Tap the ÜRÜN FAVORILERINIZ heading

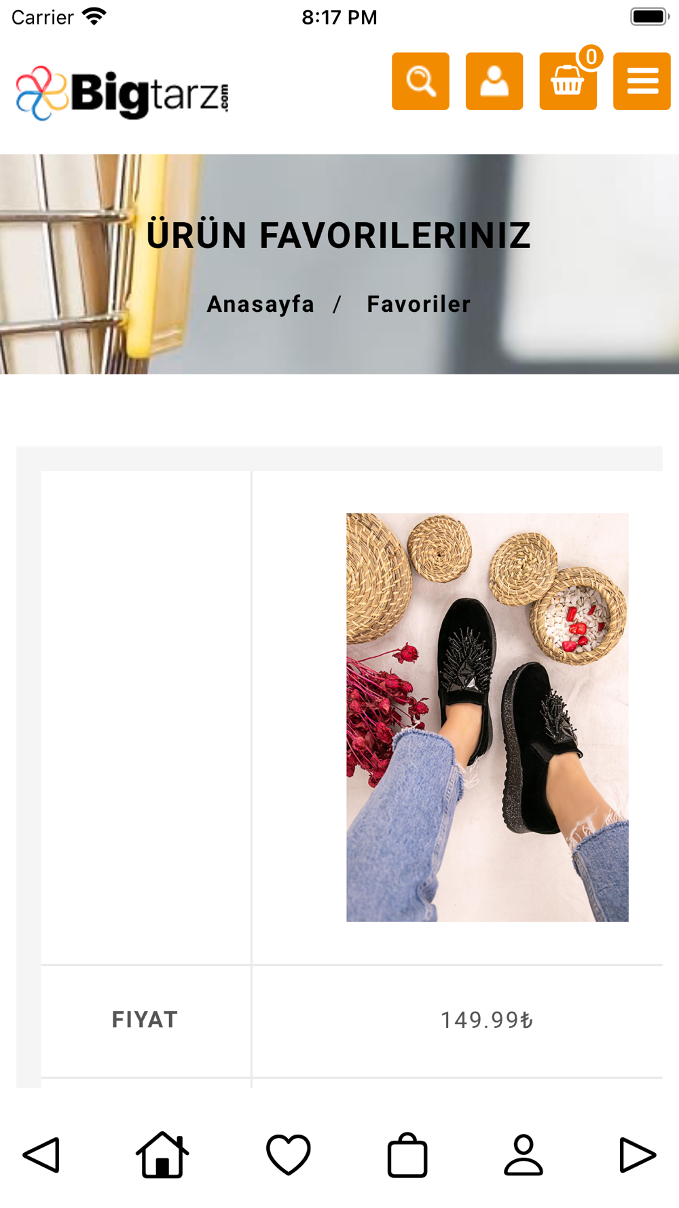[x=338, y=235]
